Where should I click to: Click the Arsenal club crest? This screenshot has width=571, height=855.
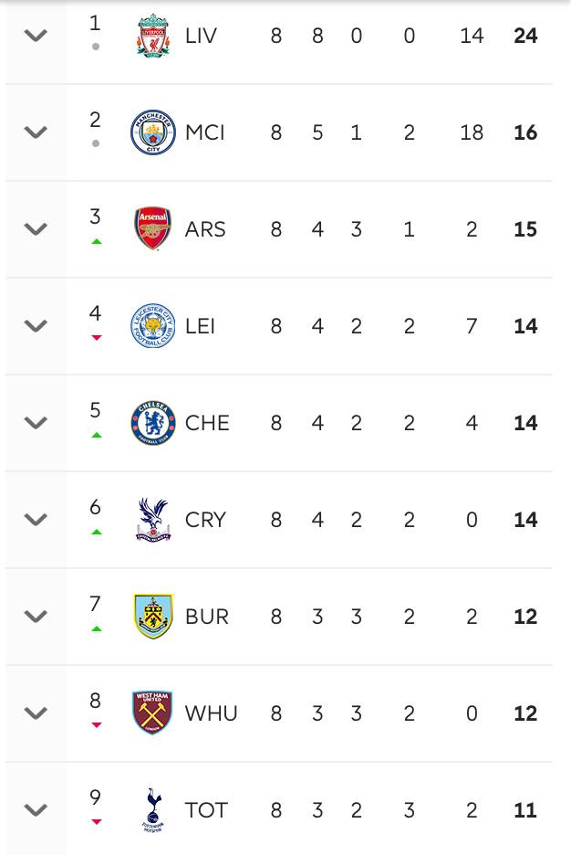coord(152,229)
